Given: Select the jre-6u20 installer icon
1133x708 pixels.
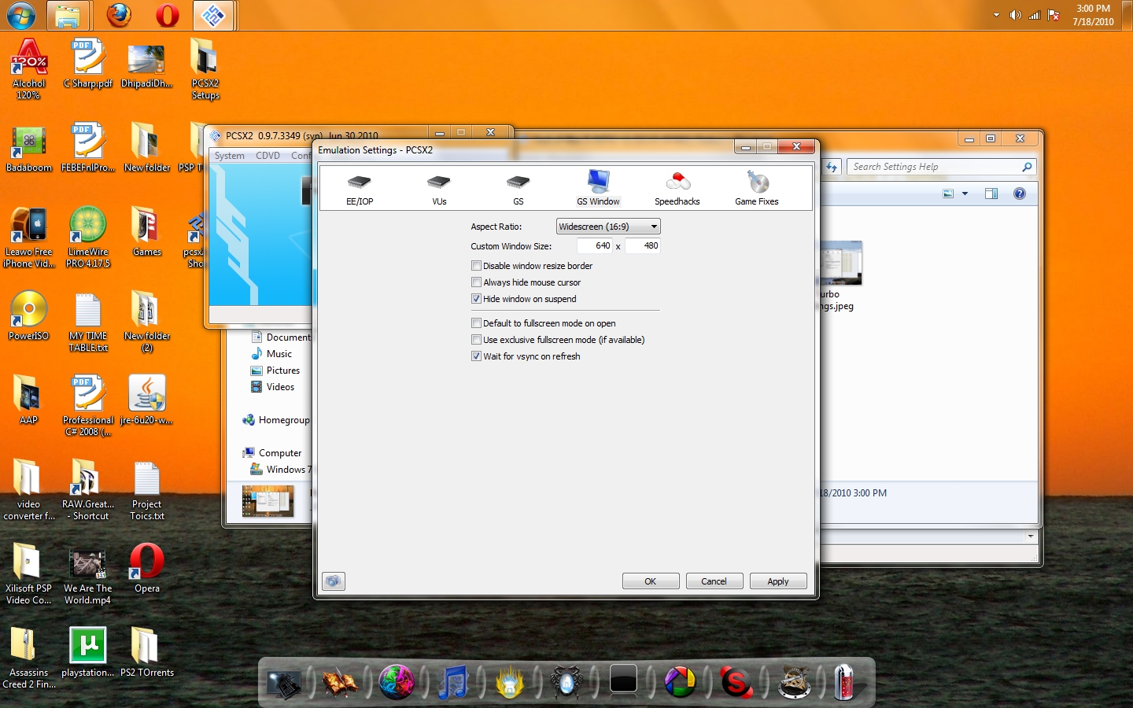Looking at the screenshot, I should [x=147, y=400].
